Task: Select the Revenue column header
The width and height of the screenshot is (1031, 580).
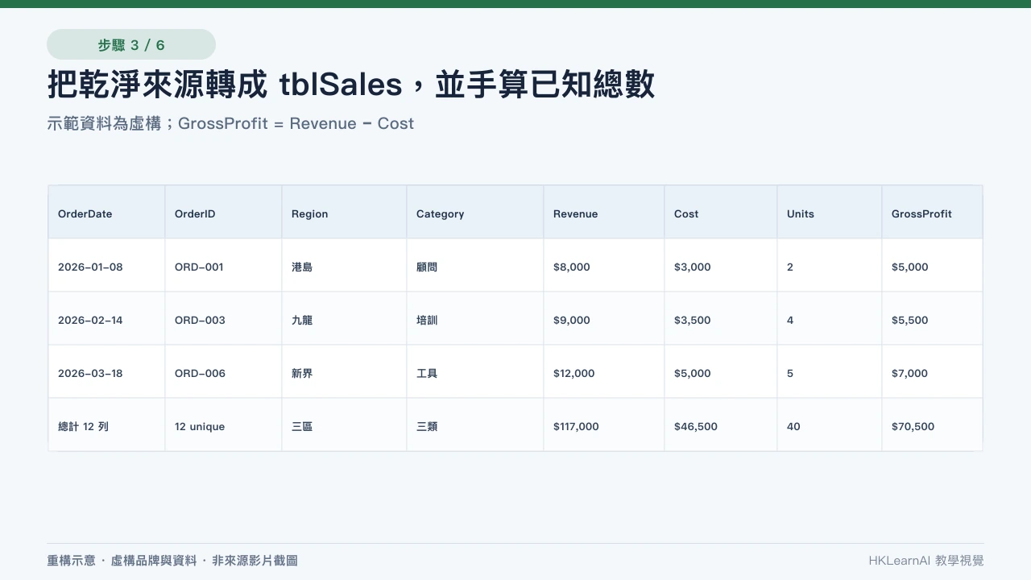Action: tap(604, 213)
